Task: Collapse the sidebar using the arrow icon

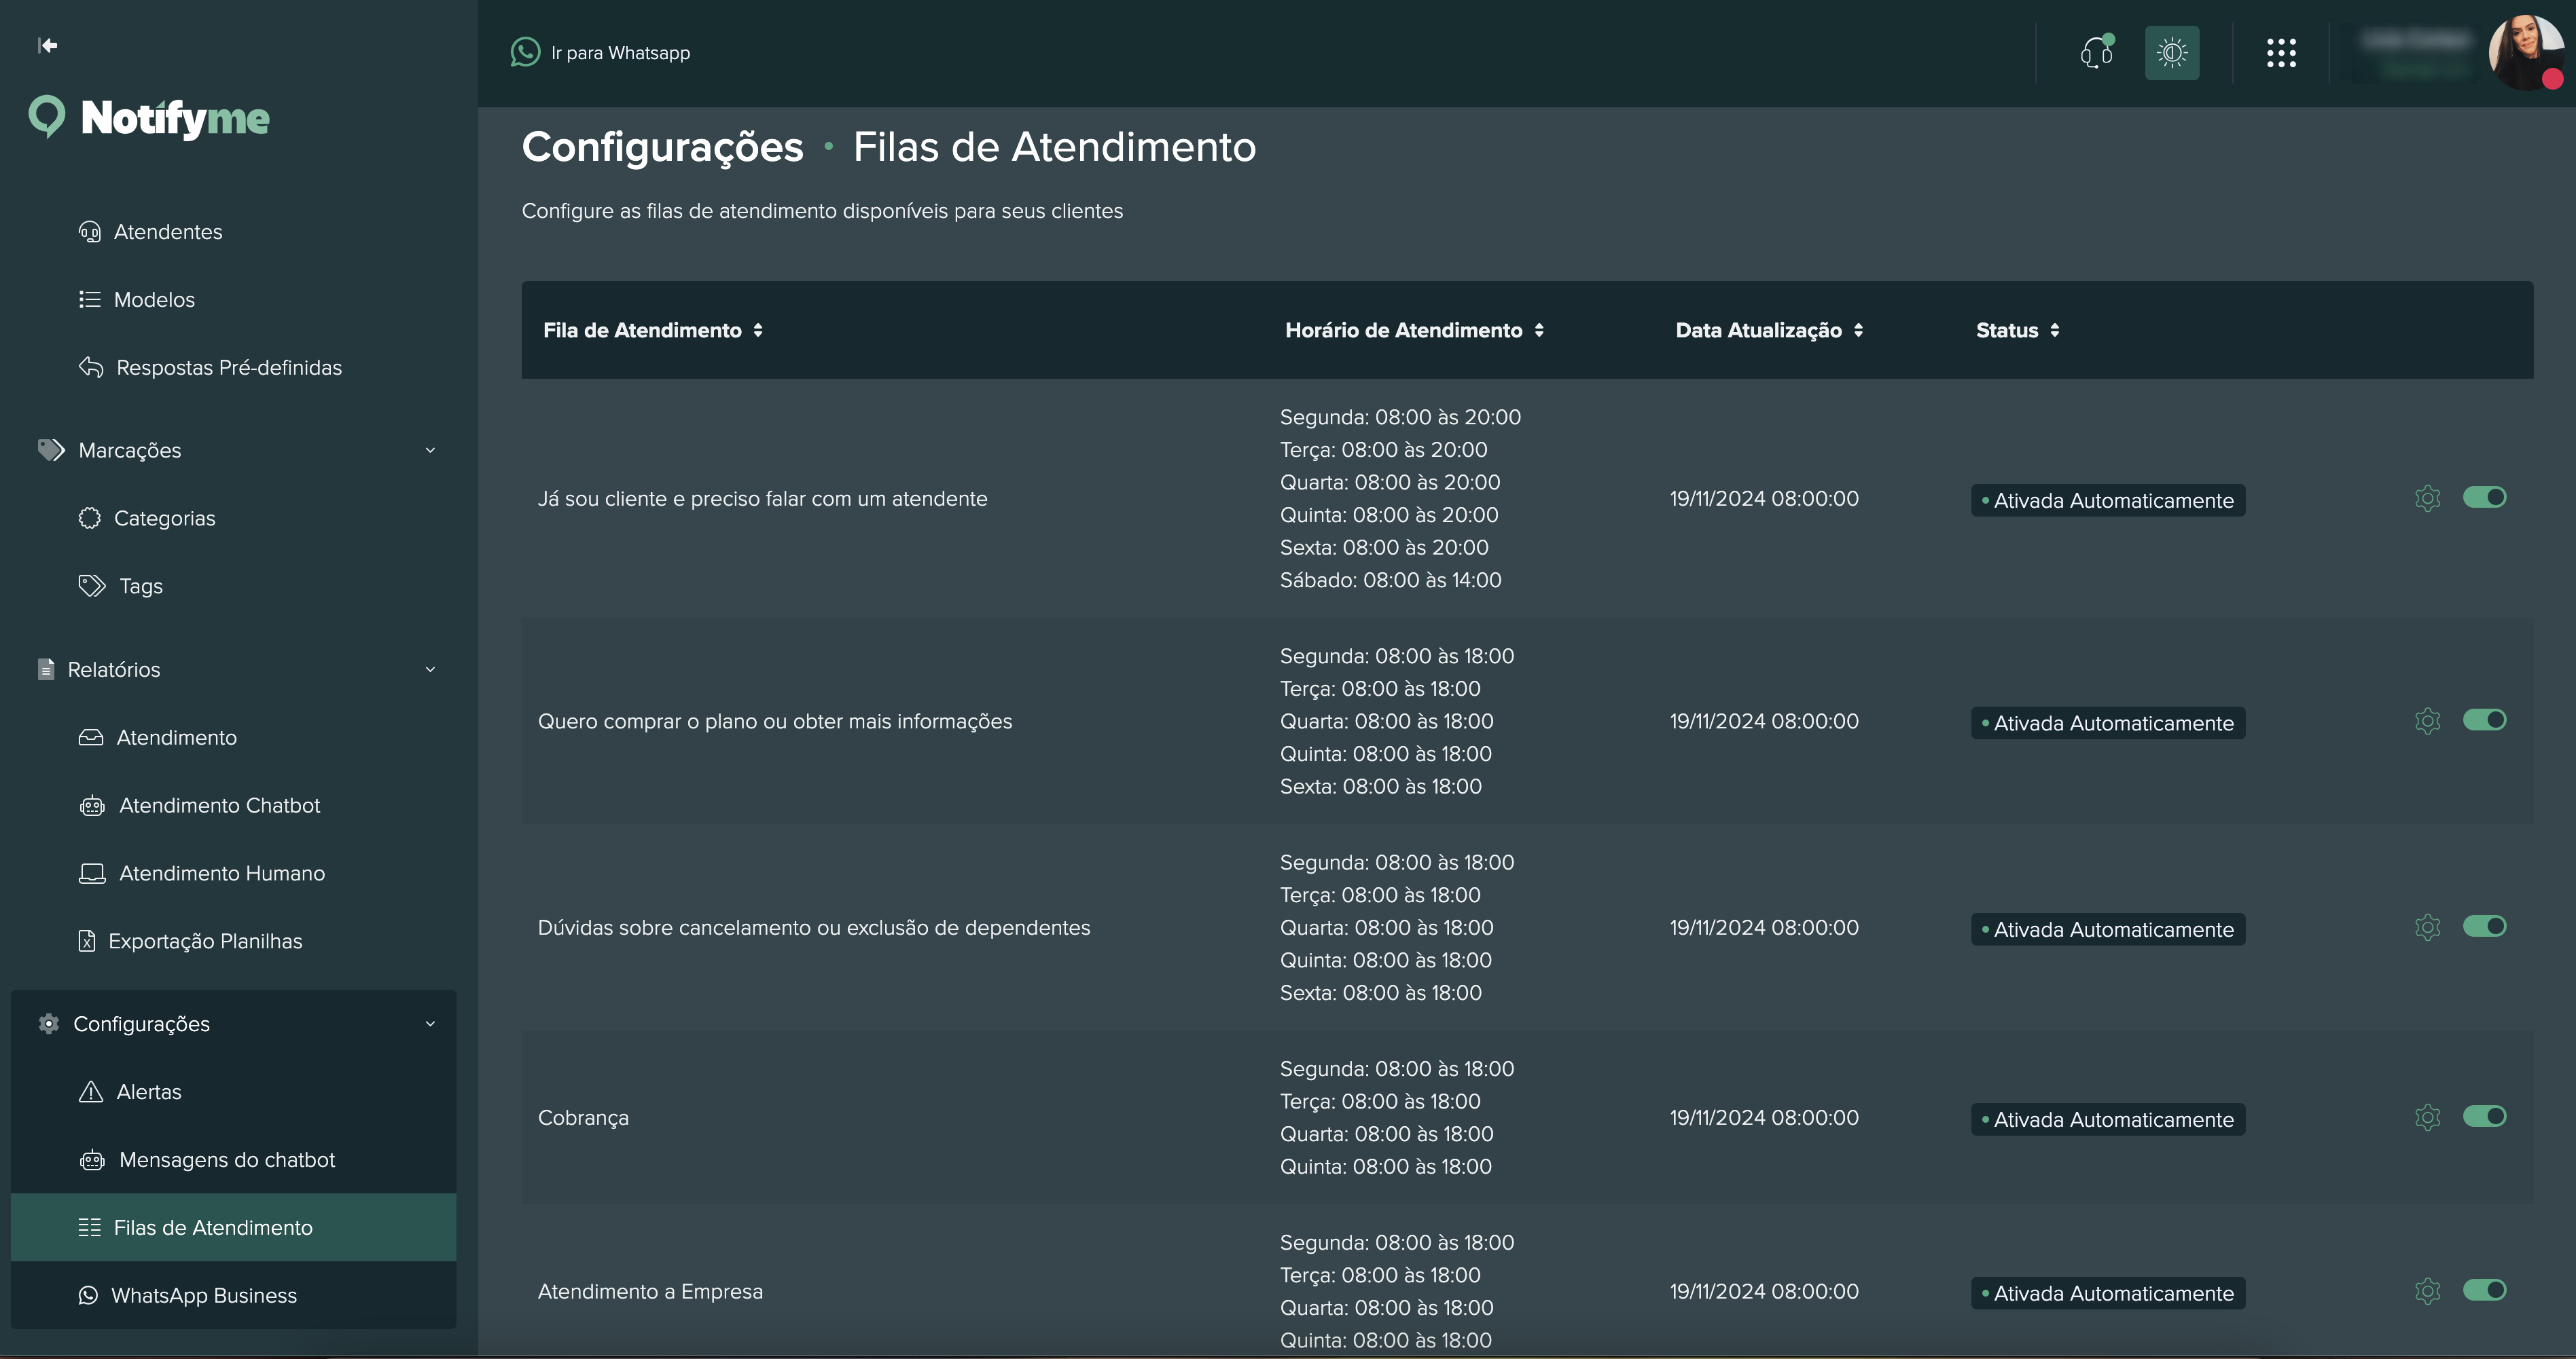Action: click(x=47, y=45)
